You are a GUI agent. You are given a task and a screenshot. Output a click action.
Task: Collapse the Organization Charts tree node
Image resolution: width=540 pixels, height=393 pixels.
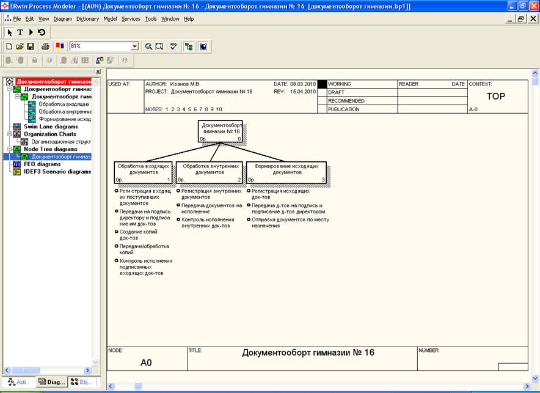(x=10, y=134)
